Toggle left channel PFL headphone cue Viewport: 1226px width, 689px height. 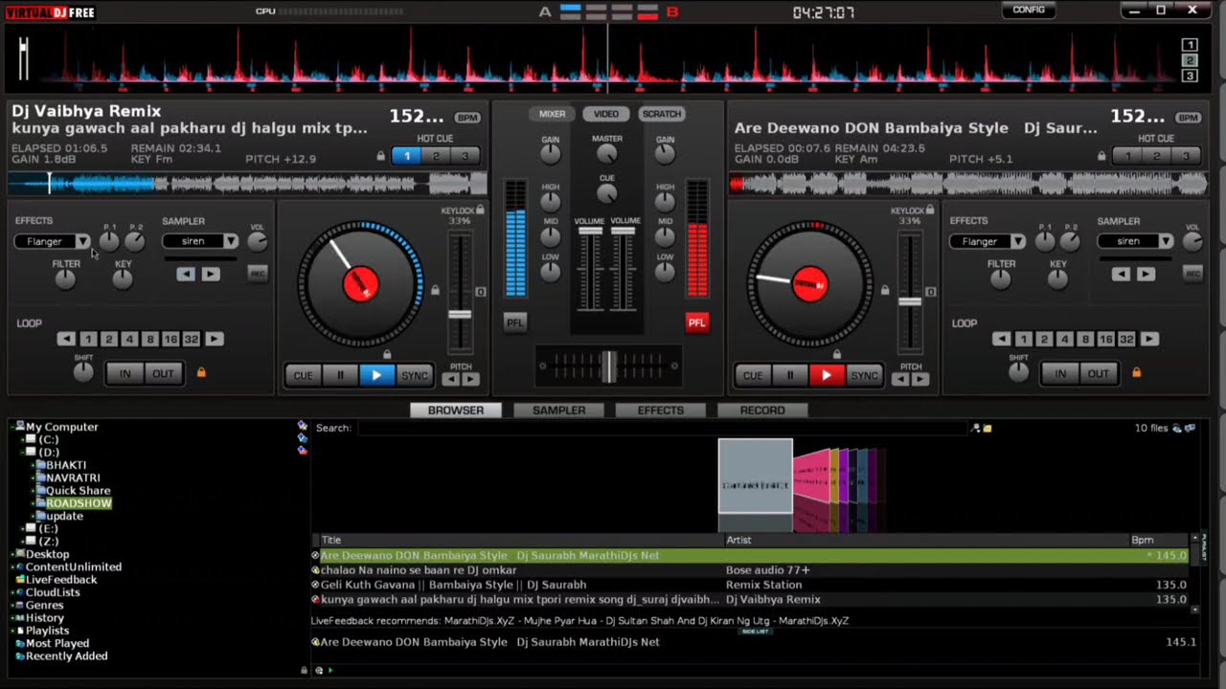(x=515, y=322)
